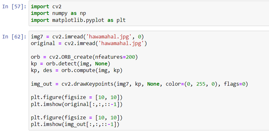Click the img7 = cv2.imread line
269x132 pixels.
point(87,36)
